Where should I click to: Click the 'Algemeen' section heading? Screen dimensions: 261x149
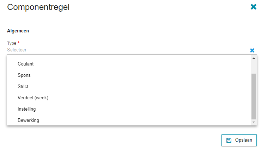pos(18,31)
